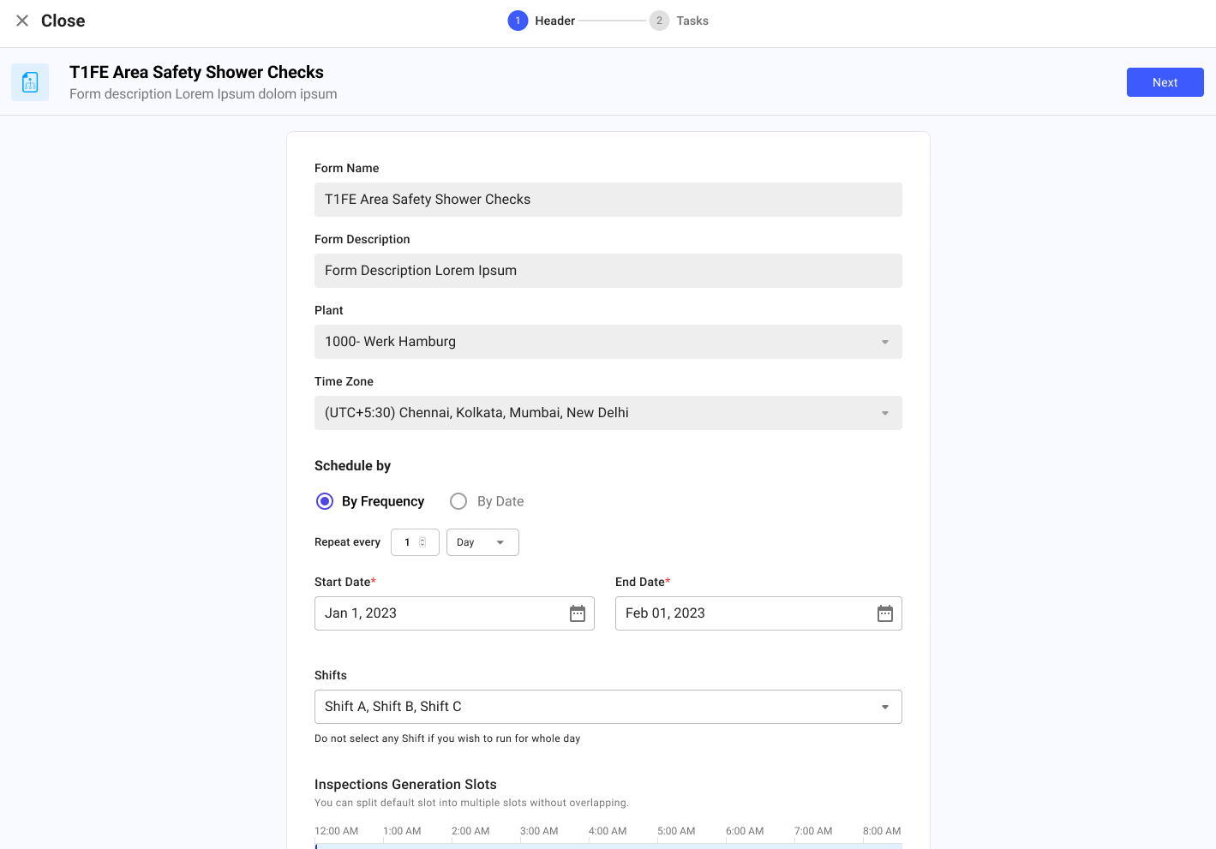Select the By Date radio button

click(458, 501)
